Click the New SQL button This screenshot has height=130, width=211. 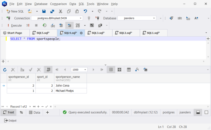(15, 11)
